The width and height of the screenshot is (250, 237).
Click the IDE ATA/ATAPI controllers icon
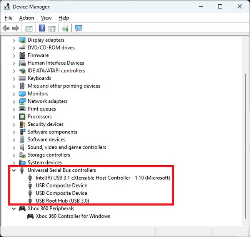tap(22, 71)
